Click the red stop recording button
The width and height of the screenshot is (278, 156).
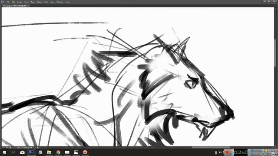tap(227, 152)
